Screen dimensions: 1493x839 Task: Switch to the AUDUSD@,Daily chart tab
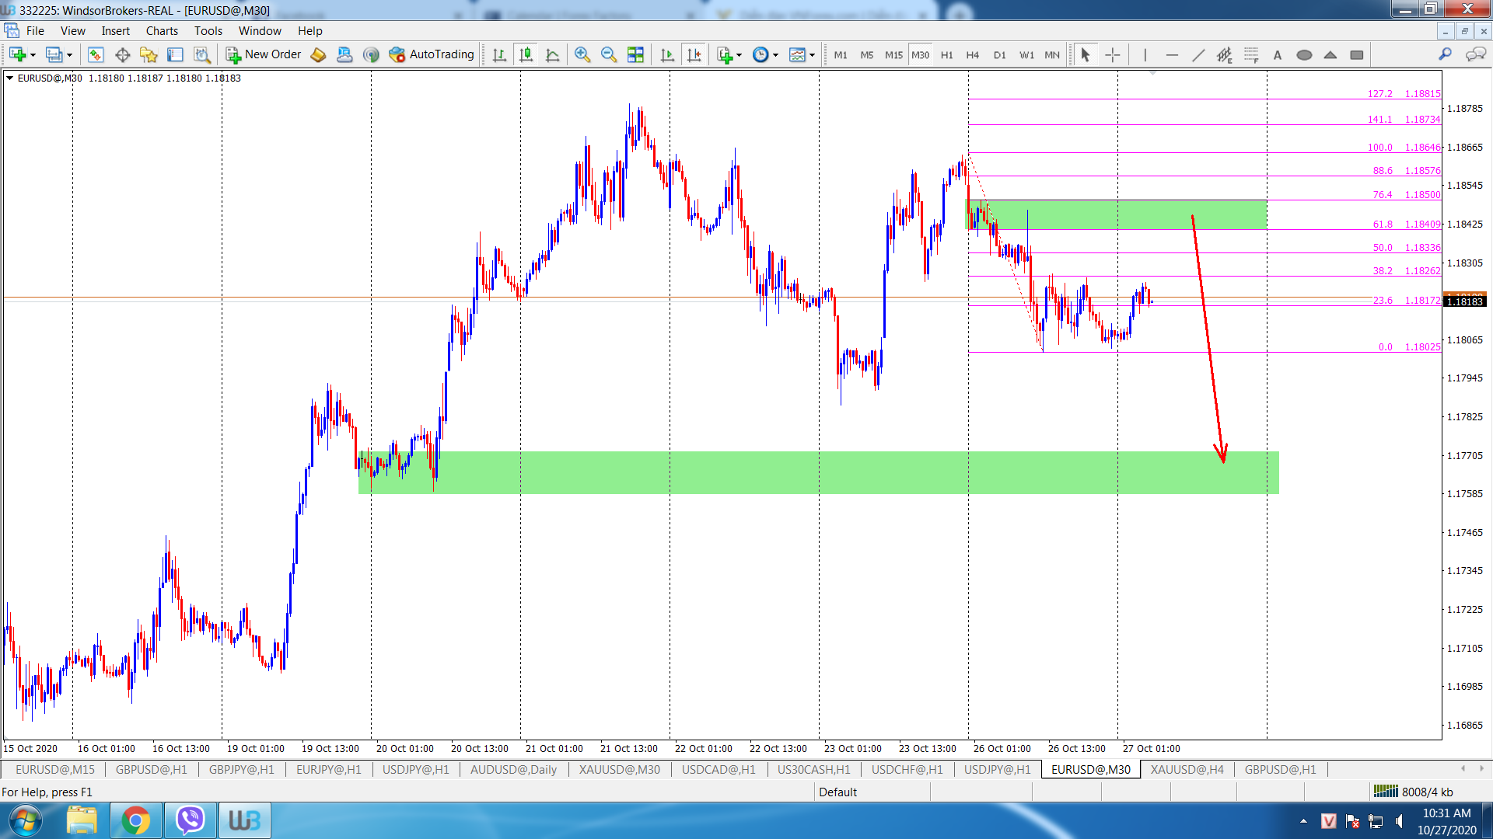pyautogui.click(x=513, y=769)
